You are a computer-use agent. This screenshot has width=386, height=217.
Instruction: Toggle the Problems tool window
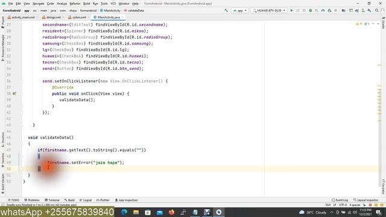[x=32, y=200]
